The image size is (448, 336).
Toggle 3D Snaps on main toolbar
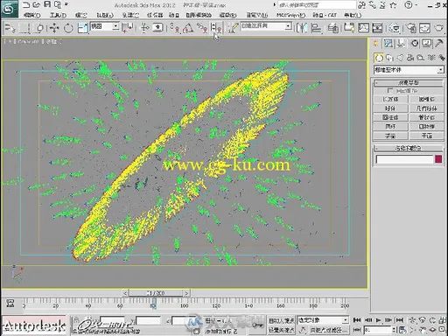pyautogui.click(x=174, y=28)
